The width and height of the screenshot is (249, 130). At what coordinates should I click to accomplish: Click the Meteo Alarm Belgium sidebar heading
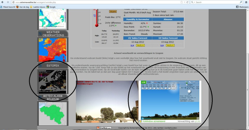click(x=53, y=97)
